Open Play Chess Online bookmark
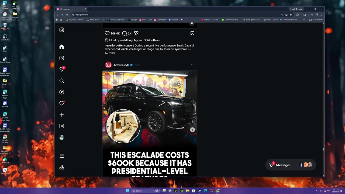This screenshot has width=345, height=194. click(75, 20)
